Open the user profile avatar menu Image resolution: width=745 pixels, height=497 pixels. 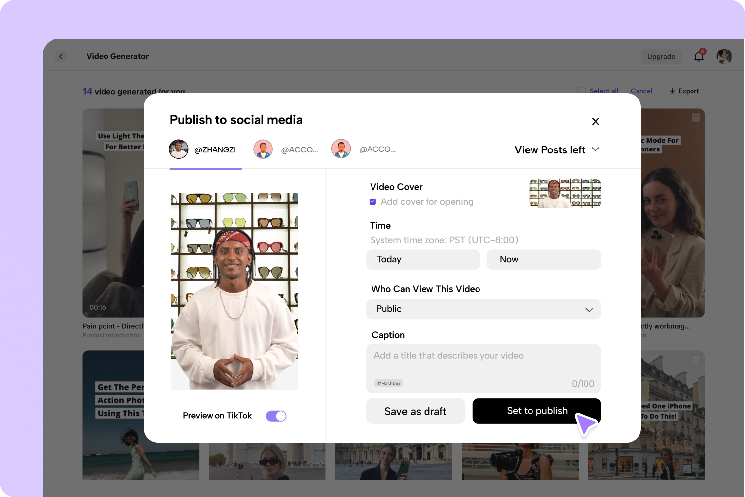724,56
